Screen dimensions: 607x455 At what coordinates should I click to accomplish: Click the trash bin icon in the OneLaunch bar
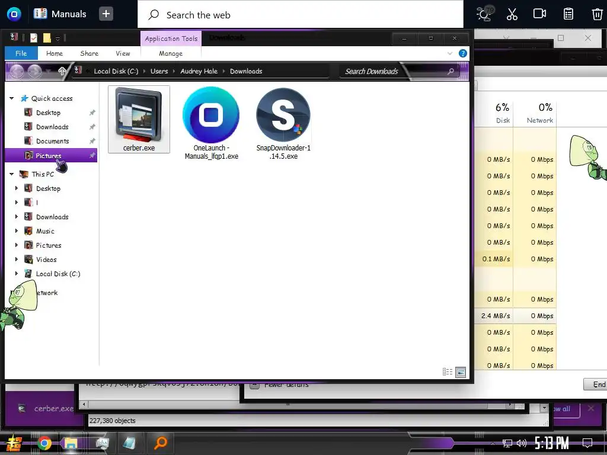(597, 14)
